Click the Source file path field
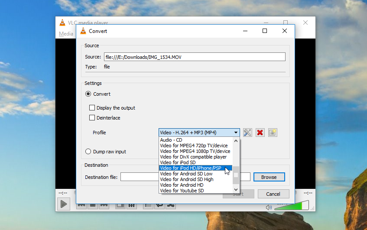367x230 pixels. 195,57
